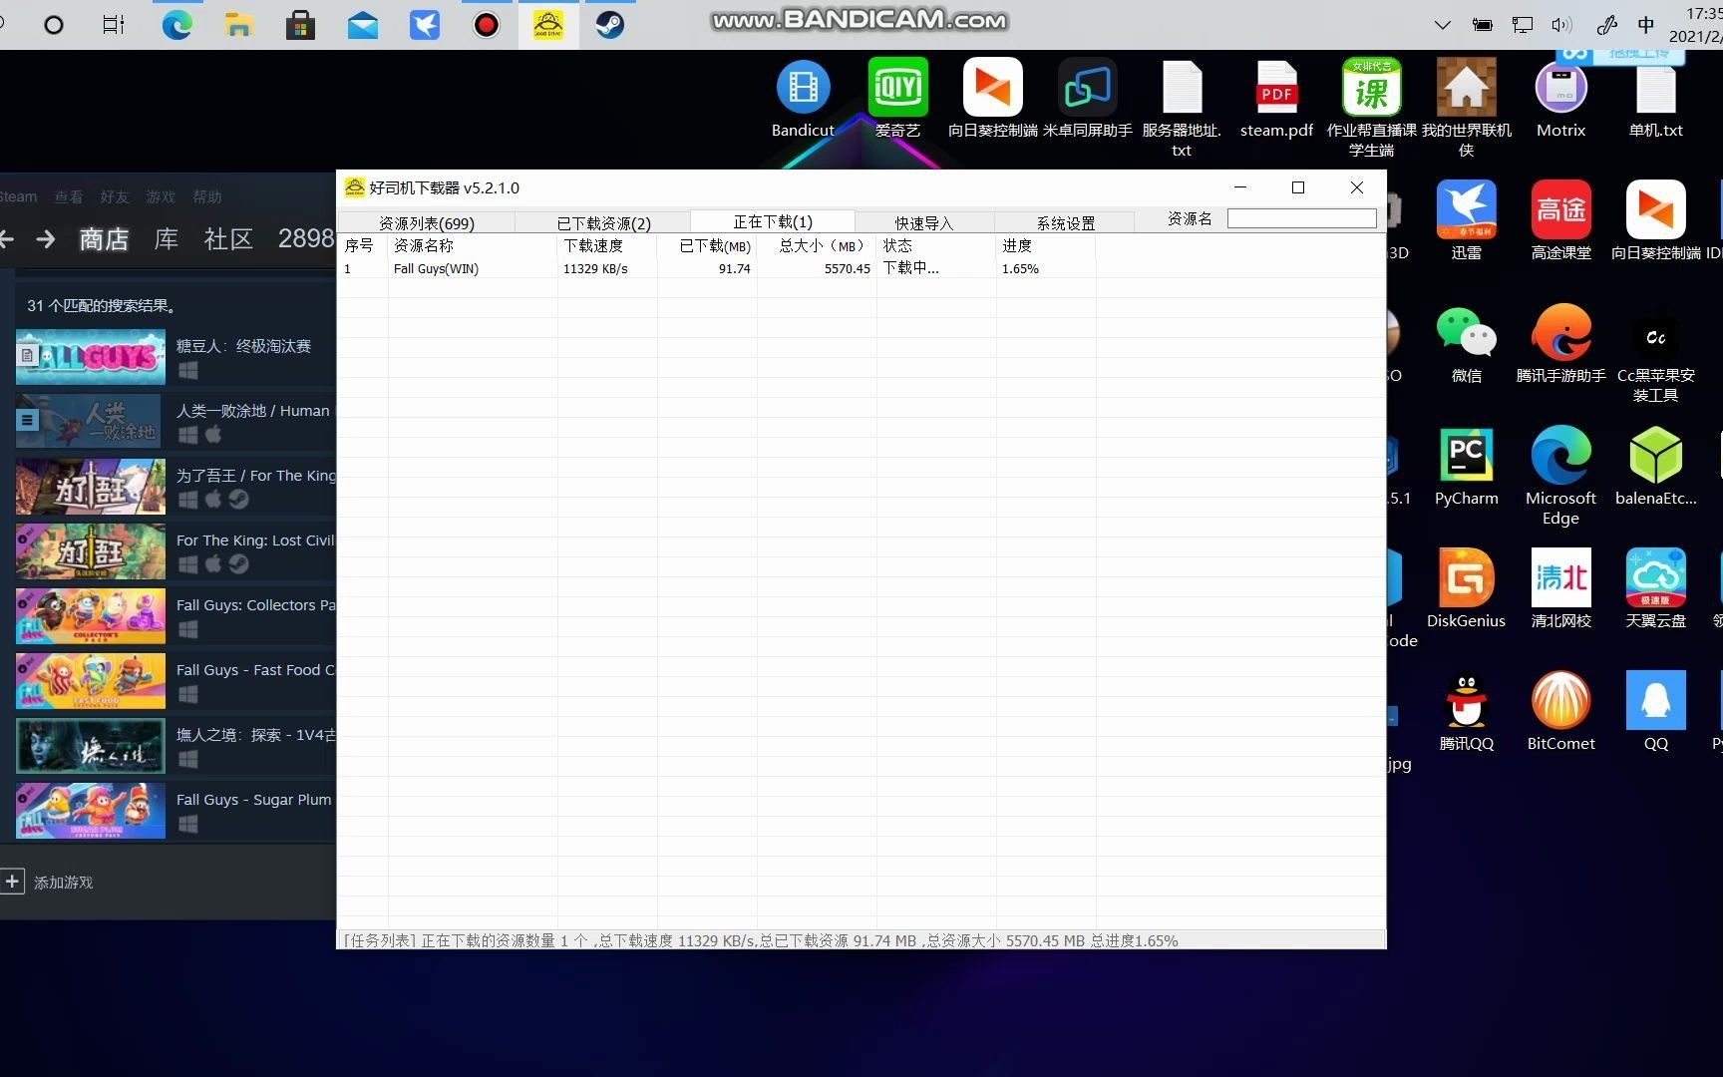Click the 资源名称 column header
1723x1077 pixels.
[472, 245]
